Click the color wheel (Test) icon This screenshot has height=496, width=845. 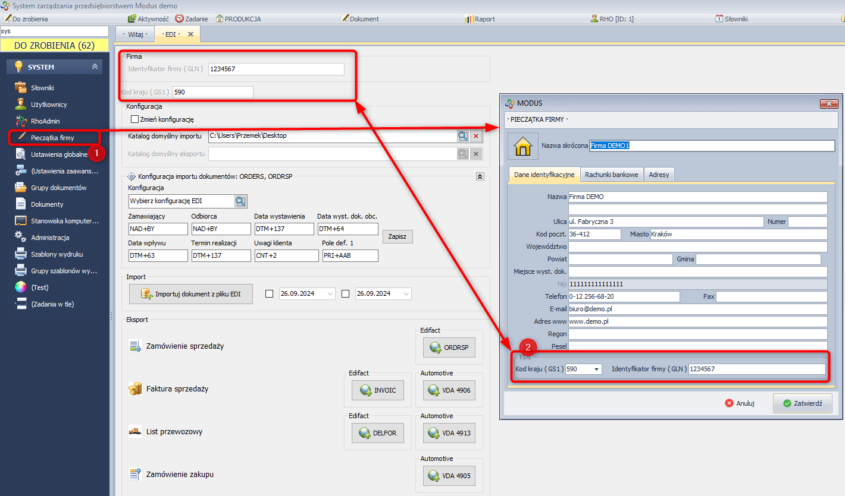point(21,287)
